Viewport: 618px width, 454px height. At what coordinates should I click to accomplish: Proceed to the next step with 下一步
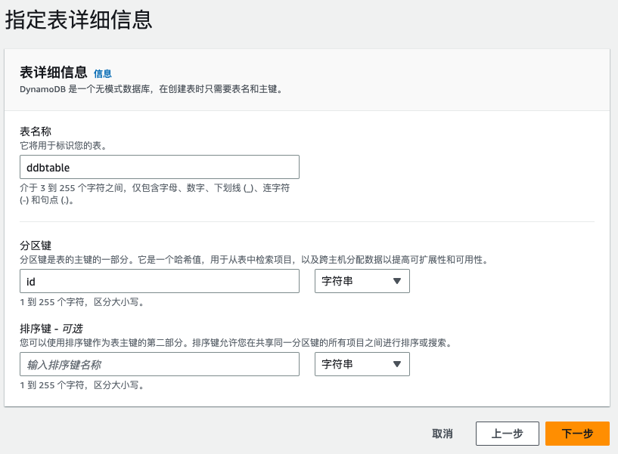[577, 434]
